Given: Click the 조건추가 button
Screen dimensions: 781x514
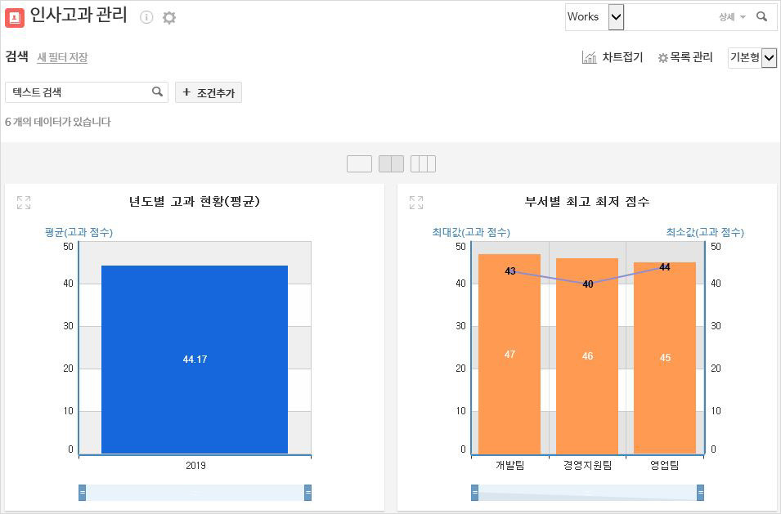Looking at the screenshot, I should [209, 92].
